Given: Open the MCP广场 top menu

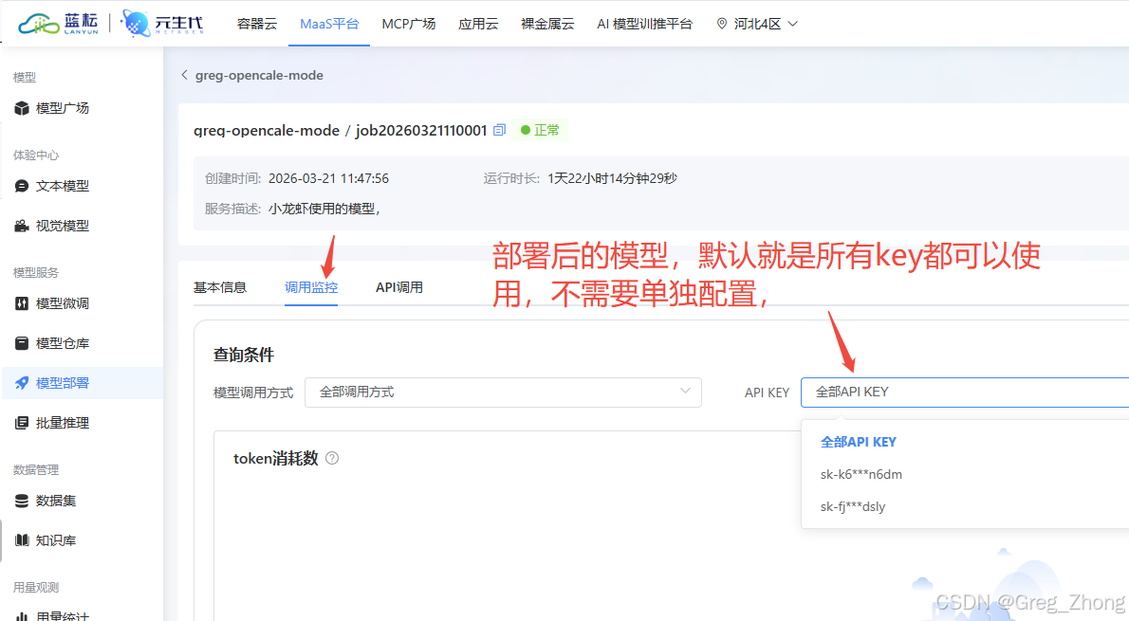Looking at the screenshot, I should pyautogui.click(x=408, y=24).
